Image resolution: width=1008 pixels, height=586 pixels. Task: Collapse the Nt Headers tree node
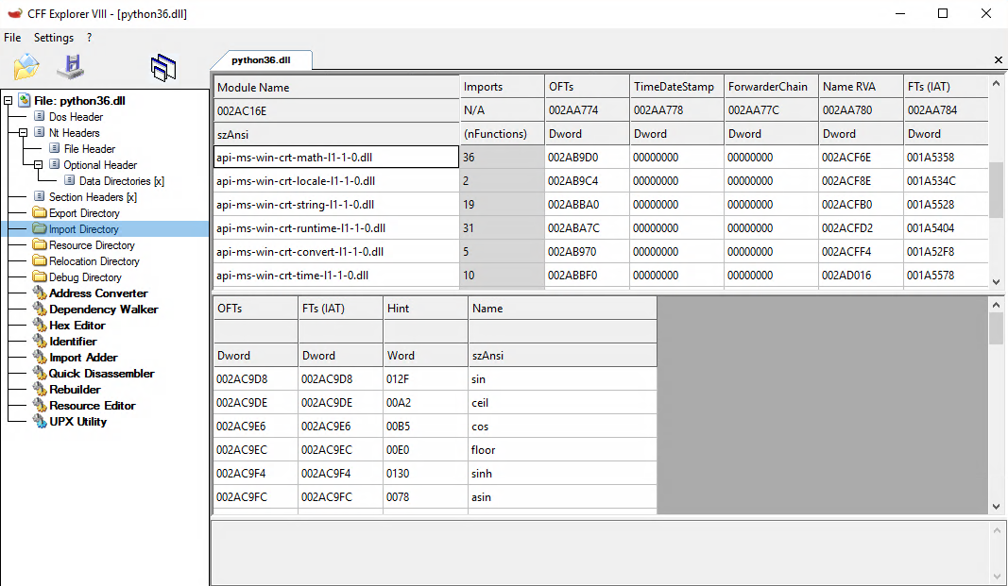click(24, 133)
